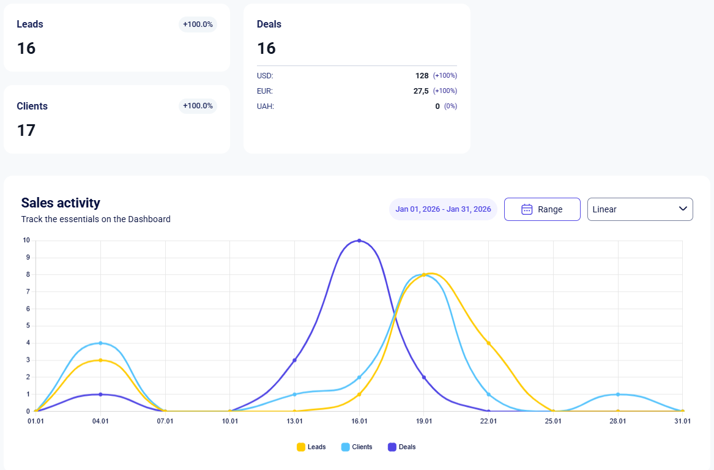Select the Leads point at 16.01 with value 1
The width and height of the screenshot is (714, 470).
click(x=359, y=394)
